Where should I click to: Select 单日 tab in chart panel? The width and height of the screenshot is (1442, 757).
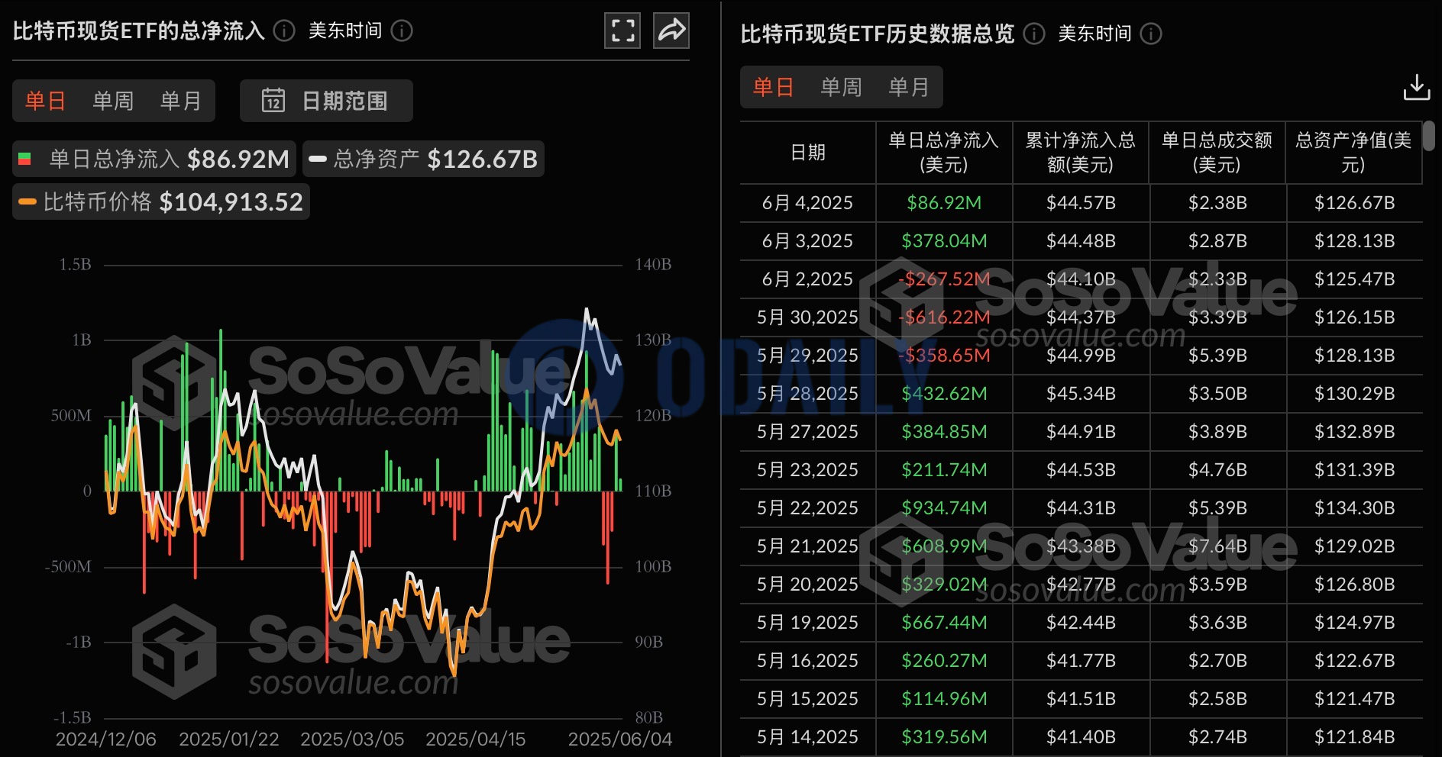tap(45, 101)
